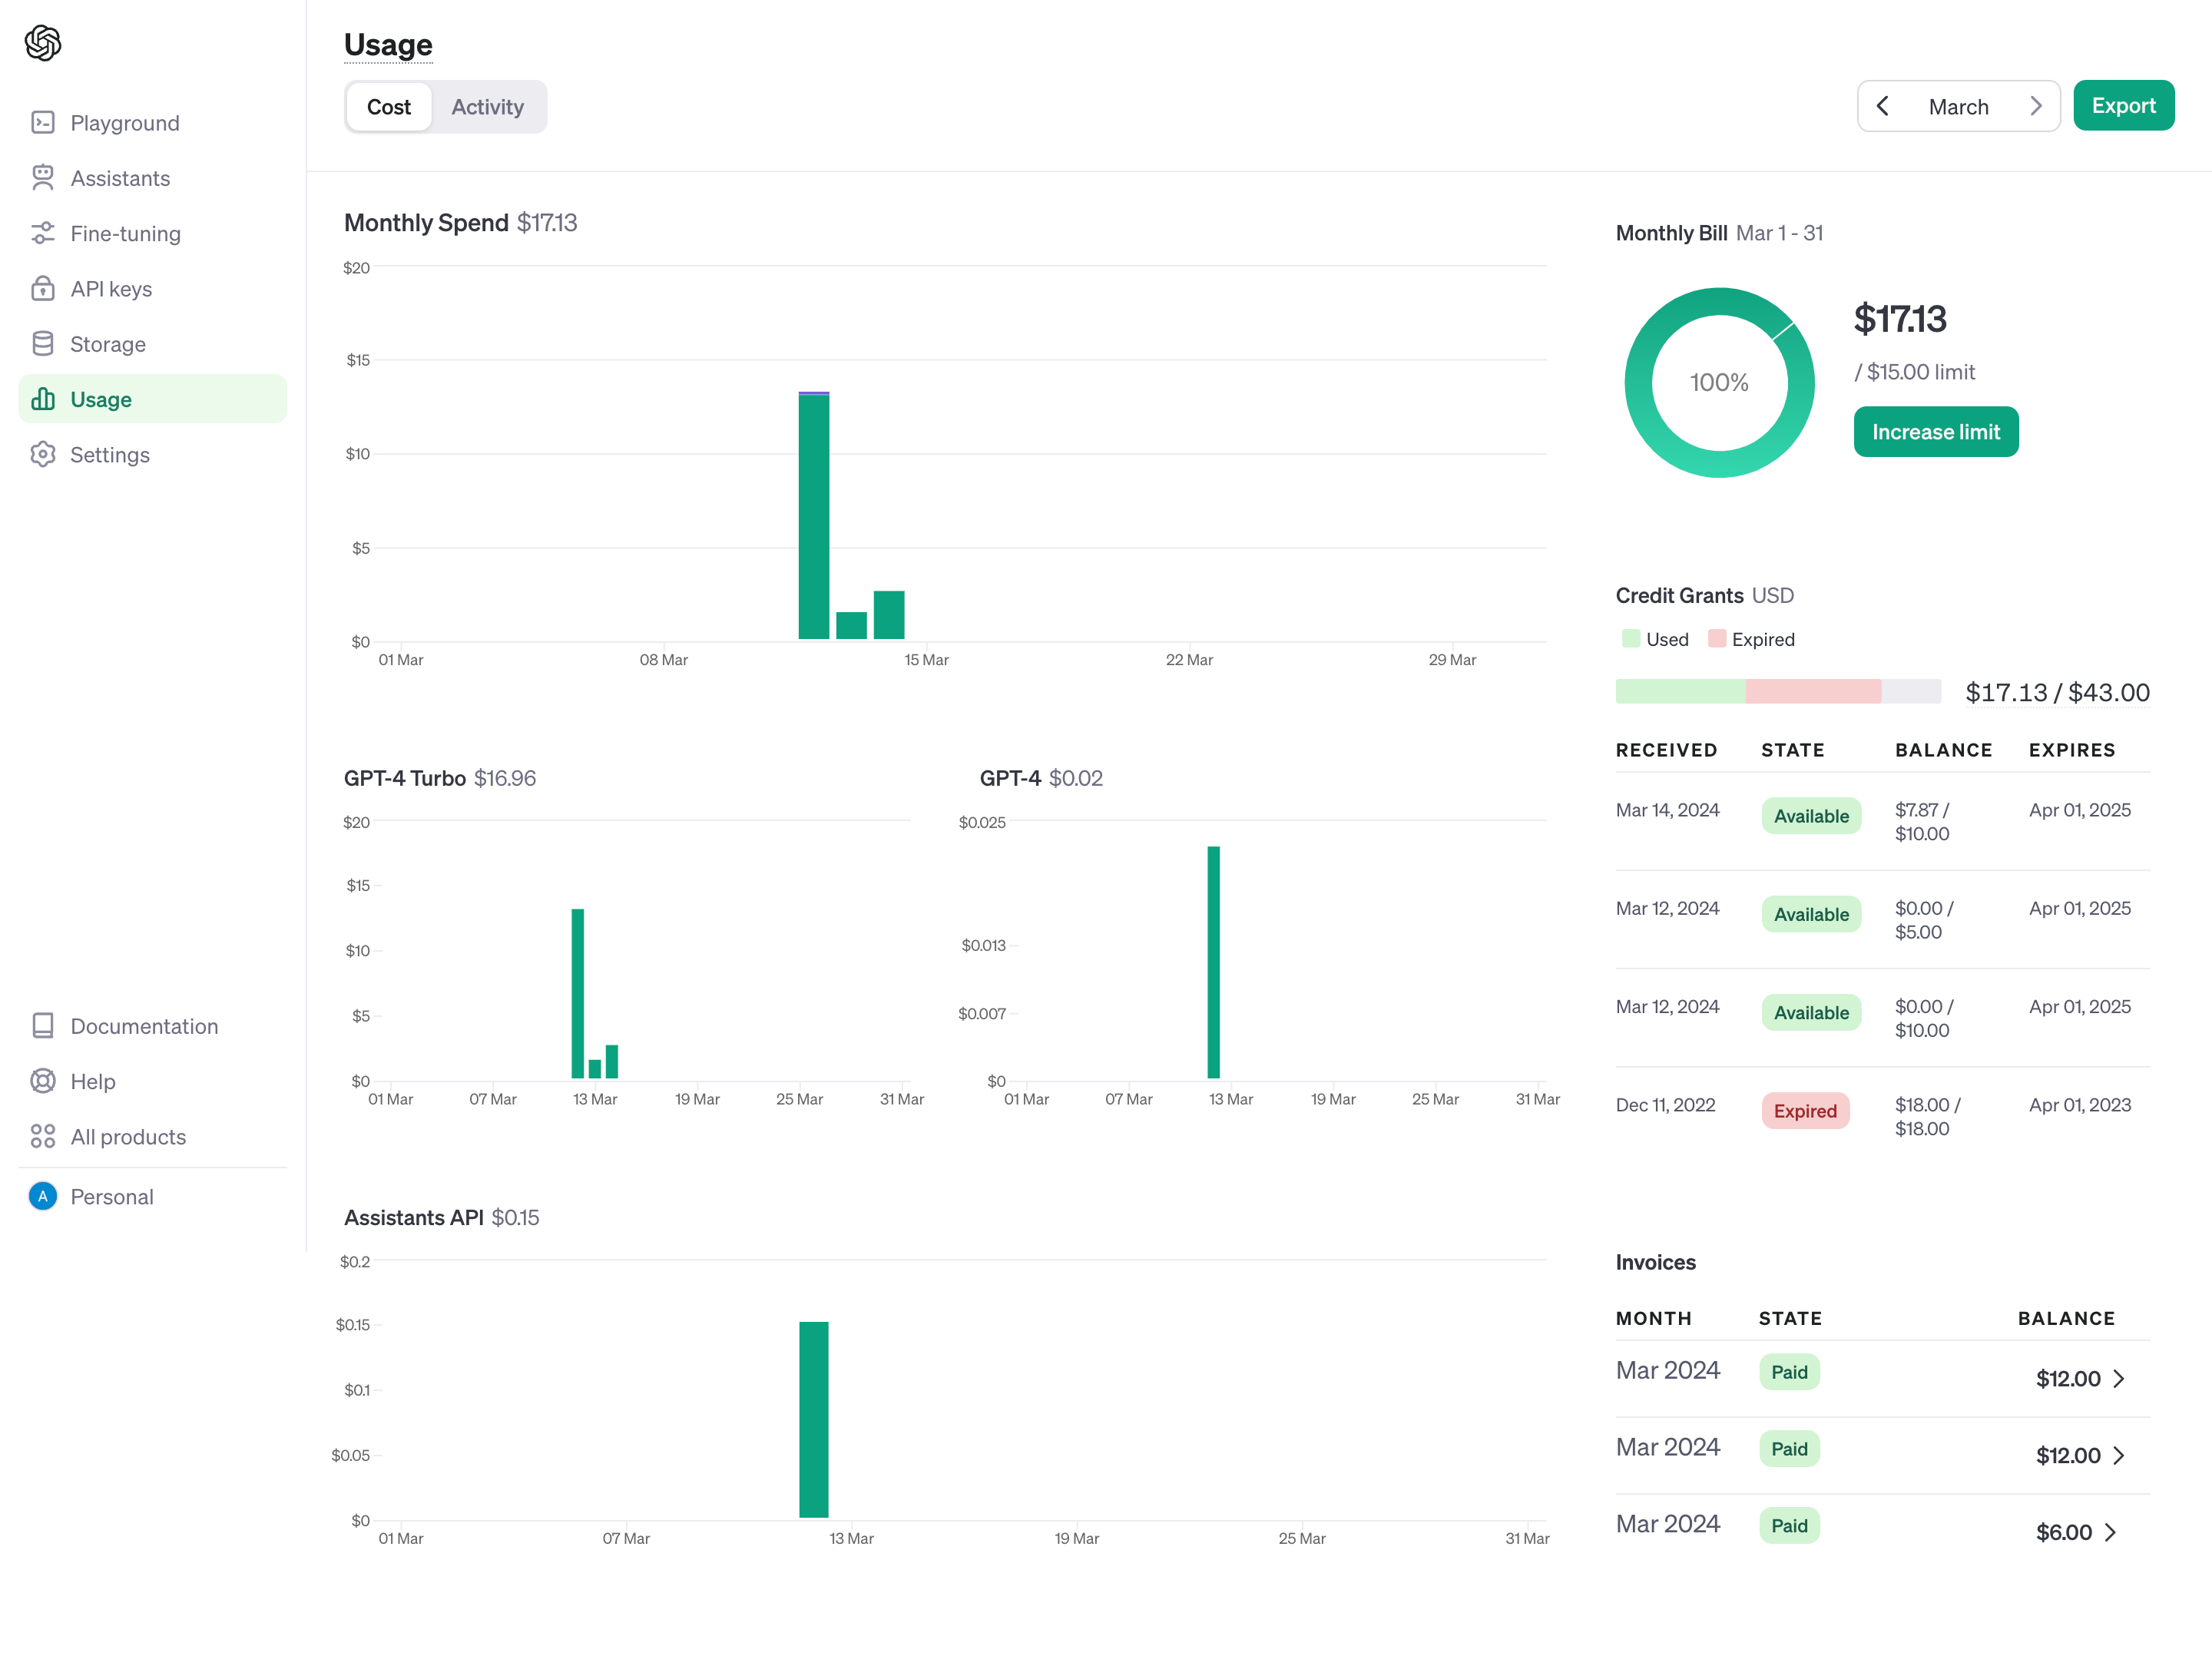The width and height of the screenshot is (2212, 1656).
Task: Click the All products grid icon
Action: point(43,1136)
